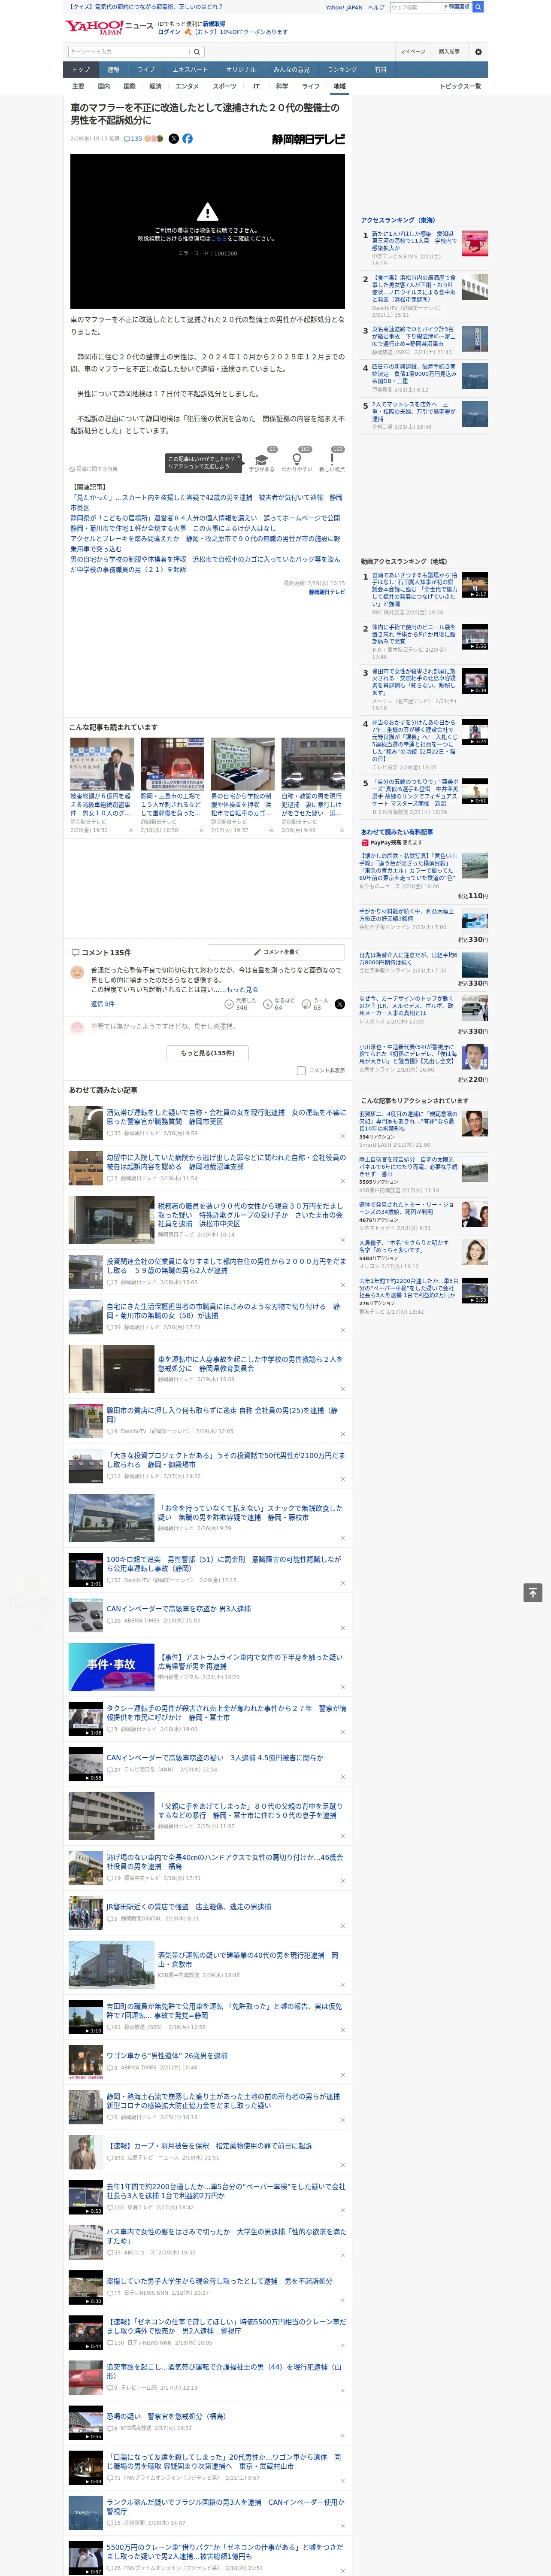Click the video player warning triangle
The height and width of the screenshot is (2576, 551).
coord(207,212)
